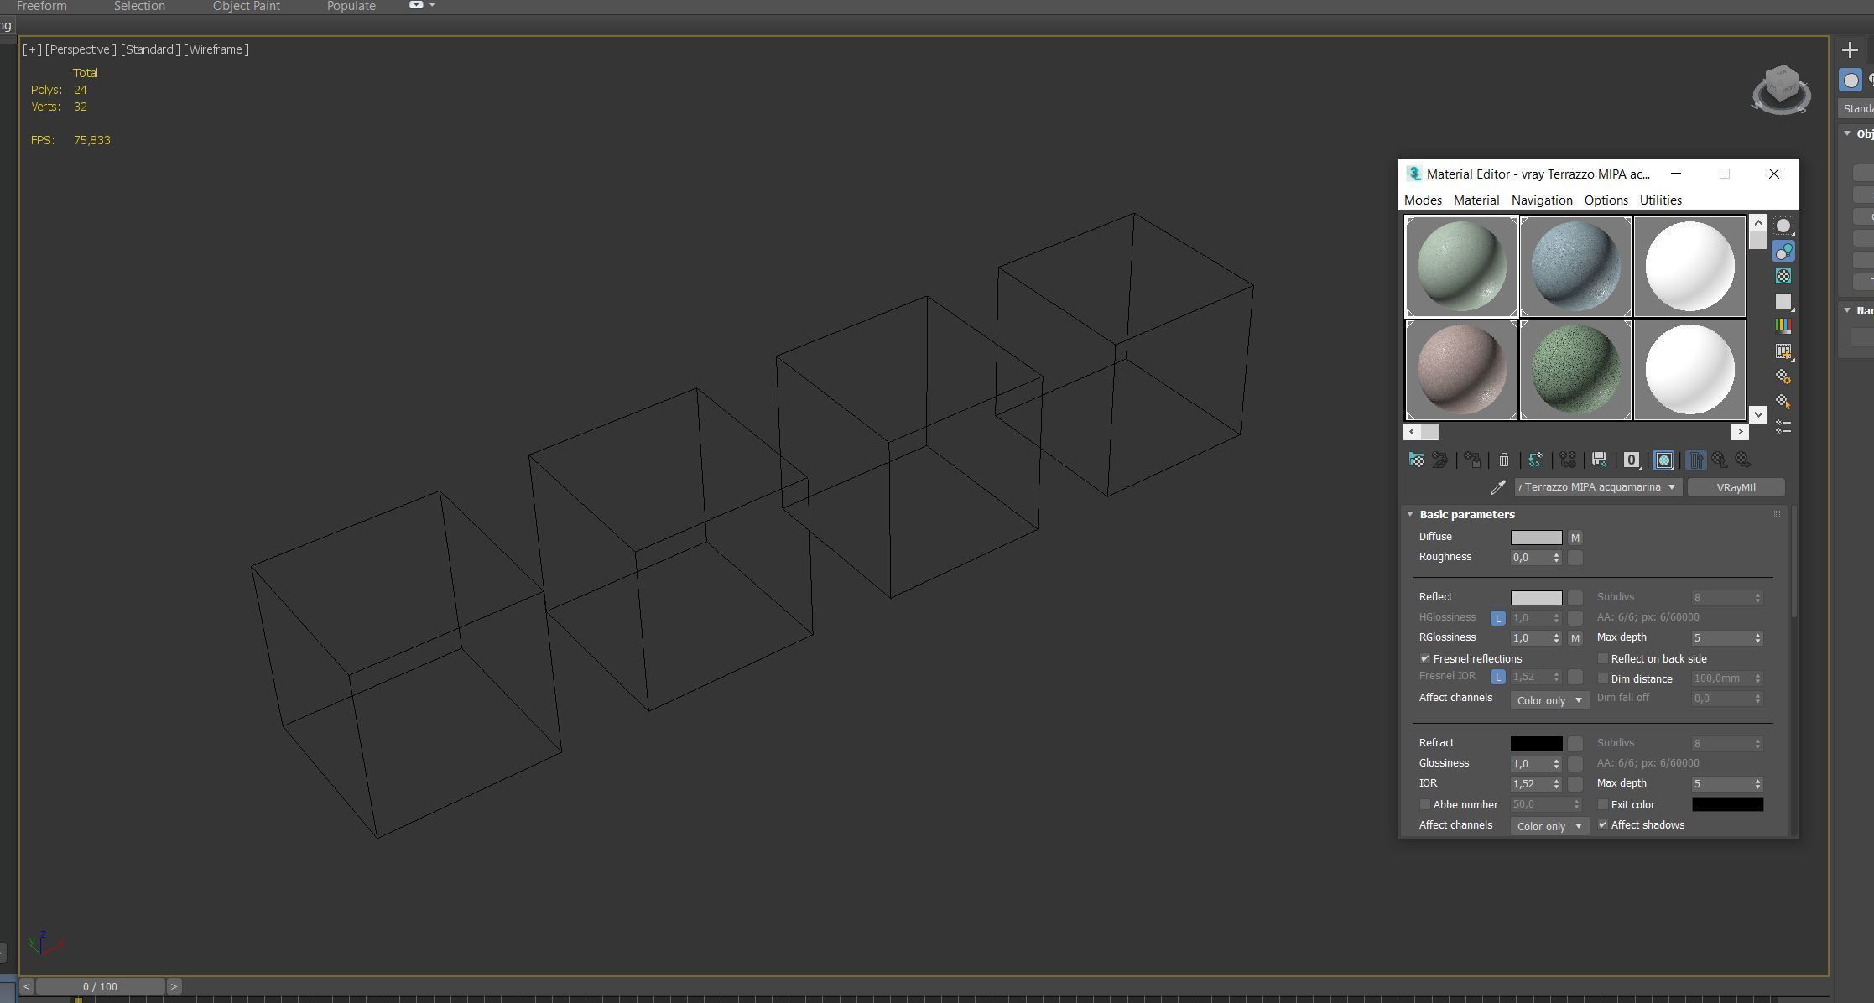This screenshot has width=1874, height=1003.
Task: Open material name dropdown Terrazzo MIPA acquamarina
Action: click(x=1598, y=487)
